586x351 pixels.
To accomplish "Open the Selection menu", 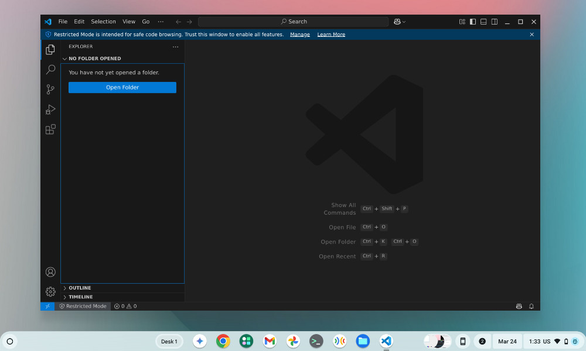I will tap(104, 22).
